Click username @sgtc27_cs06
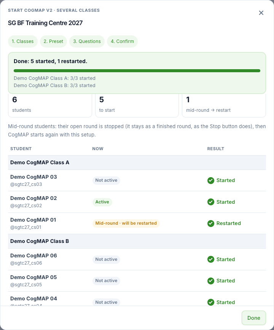 [x=26, y=263]
